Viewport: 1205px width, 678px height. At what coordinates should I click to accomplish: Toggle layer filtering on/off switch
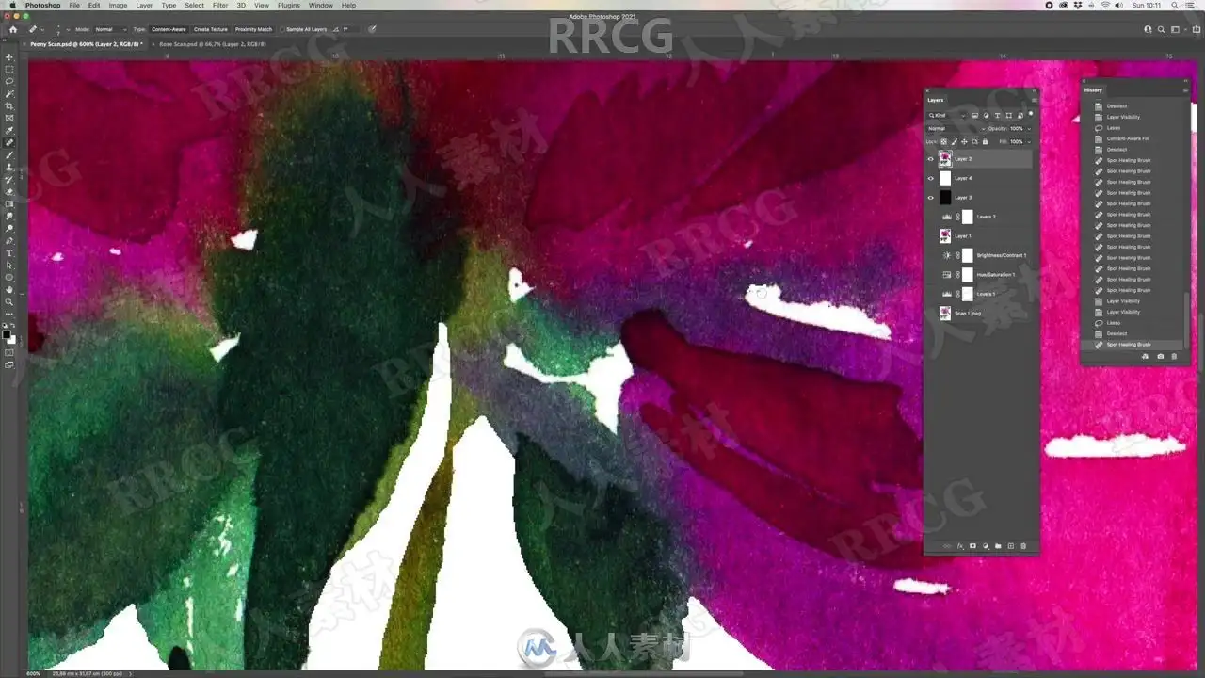pyautogui.click(x=1031, y=114)
